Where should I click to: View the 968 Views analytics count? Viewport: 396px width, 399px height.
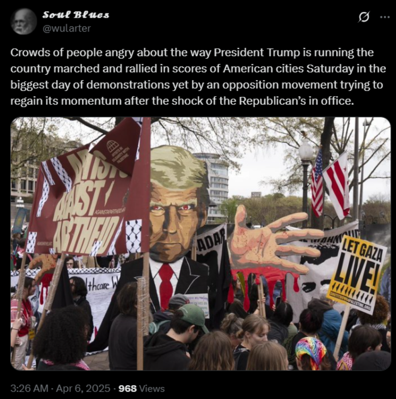pyautogui.click(x=142, y=388)
